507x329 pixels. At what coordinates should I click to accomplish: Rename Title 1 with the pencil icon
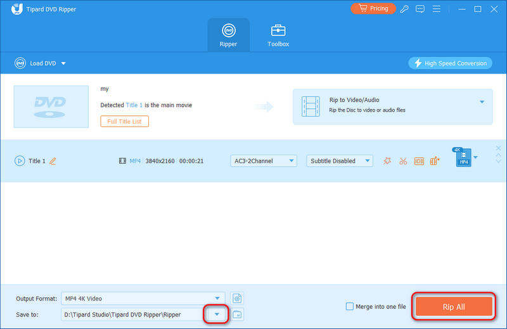point(53,161)
